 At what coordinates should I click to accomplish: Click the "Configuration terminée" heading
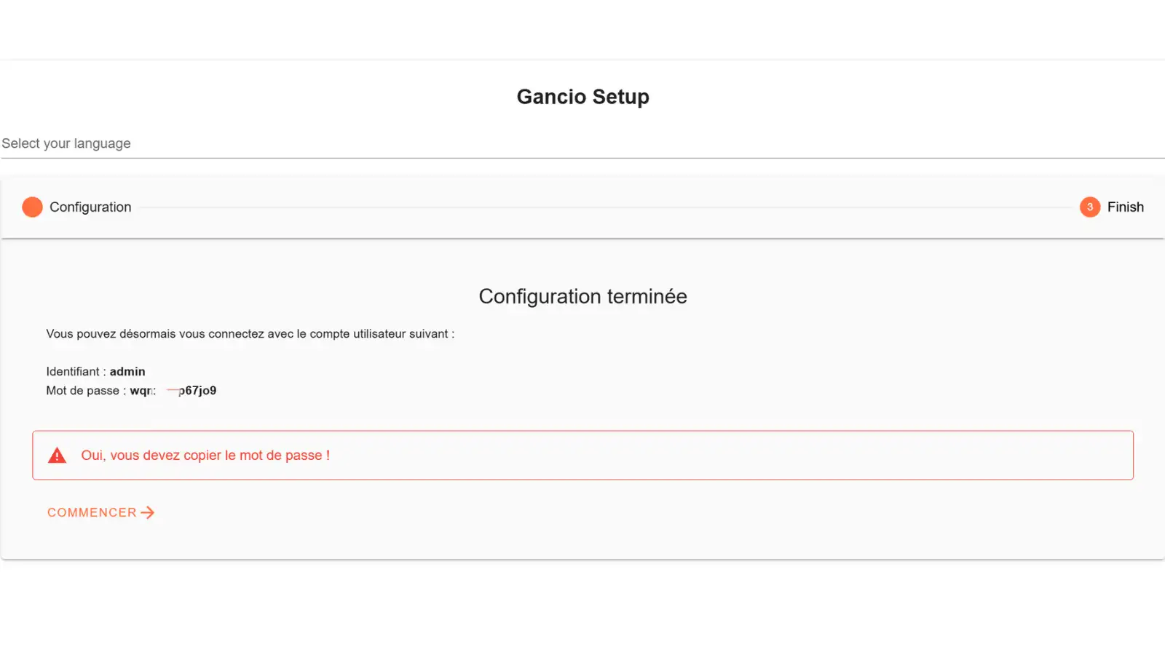pos(582,297)
